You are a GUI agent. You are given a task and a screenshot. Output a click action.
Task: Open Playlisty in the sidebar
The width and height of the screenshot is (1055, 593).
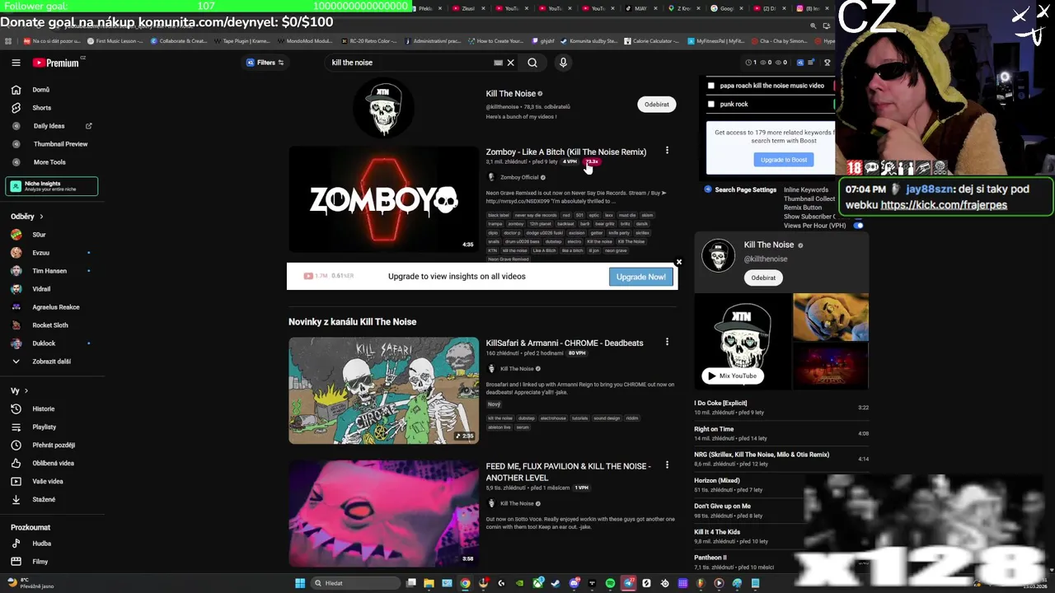point(45,427)
